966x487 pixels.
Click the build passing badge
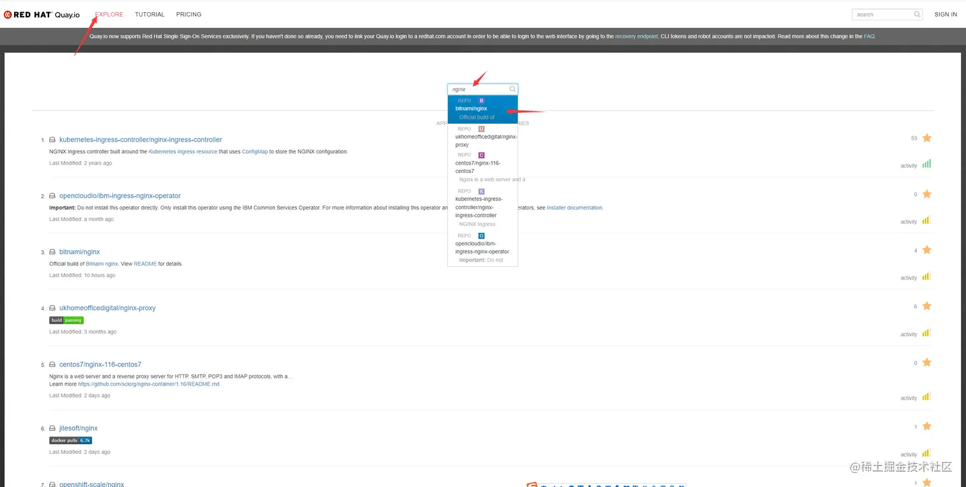tap(66, 320)
